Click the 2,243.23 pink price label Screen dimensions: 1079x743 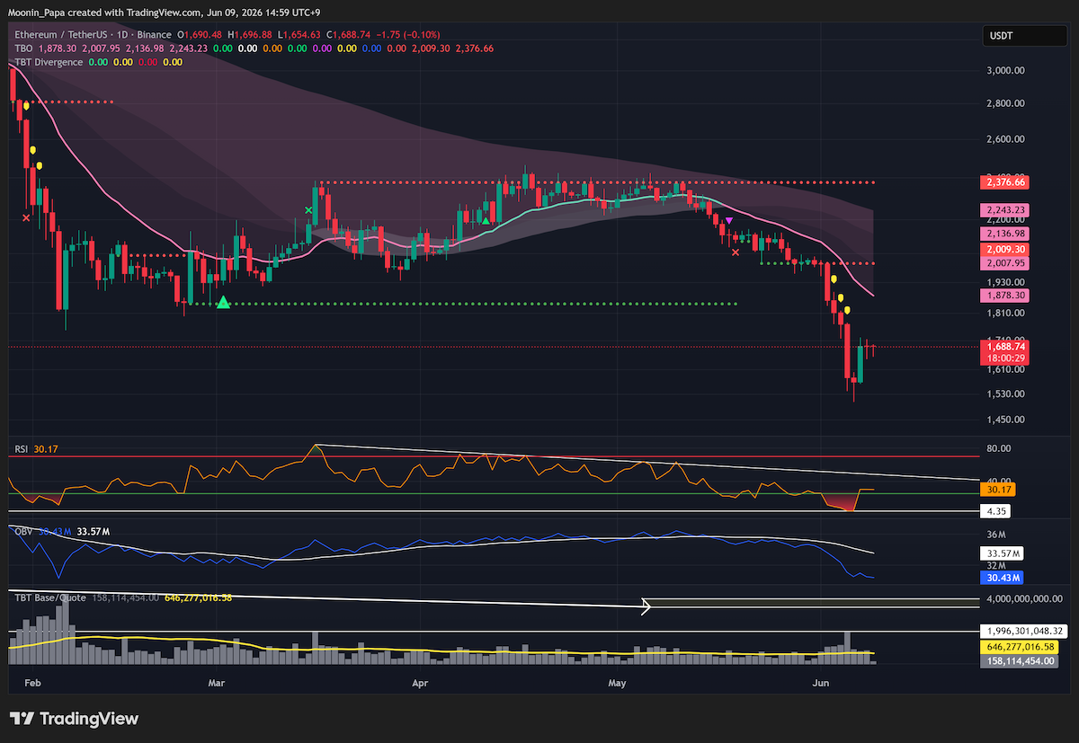pos(1004,210)
